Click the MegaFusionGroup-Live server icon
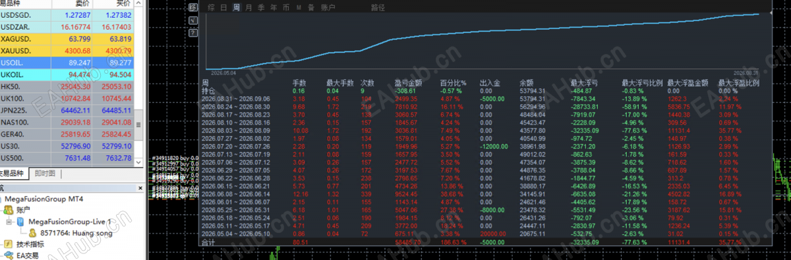This screenshot has width=791, height=260. coord(20,221)
